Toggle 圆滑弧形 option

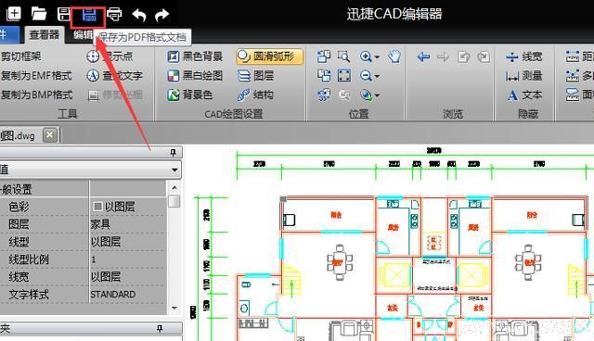[x=270, y=57]
